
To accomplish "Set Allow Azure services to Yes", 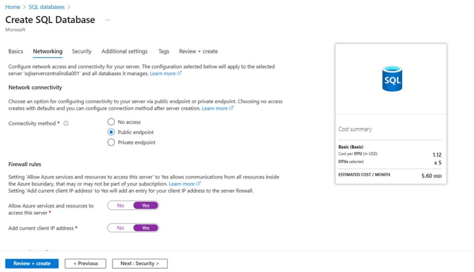I will (x=146, y=206).
